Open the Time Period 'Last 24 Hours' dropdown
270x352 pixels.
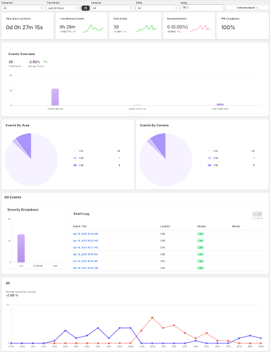tap(63, 8)
